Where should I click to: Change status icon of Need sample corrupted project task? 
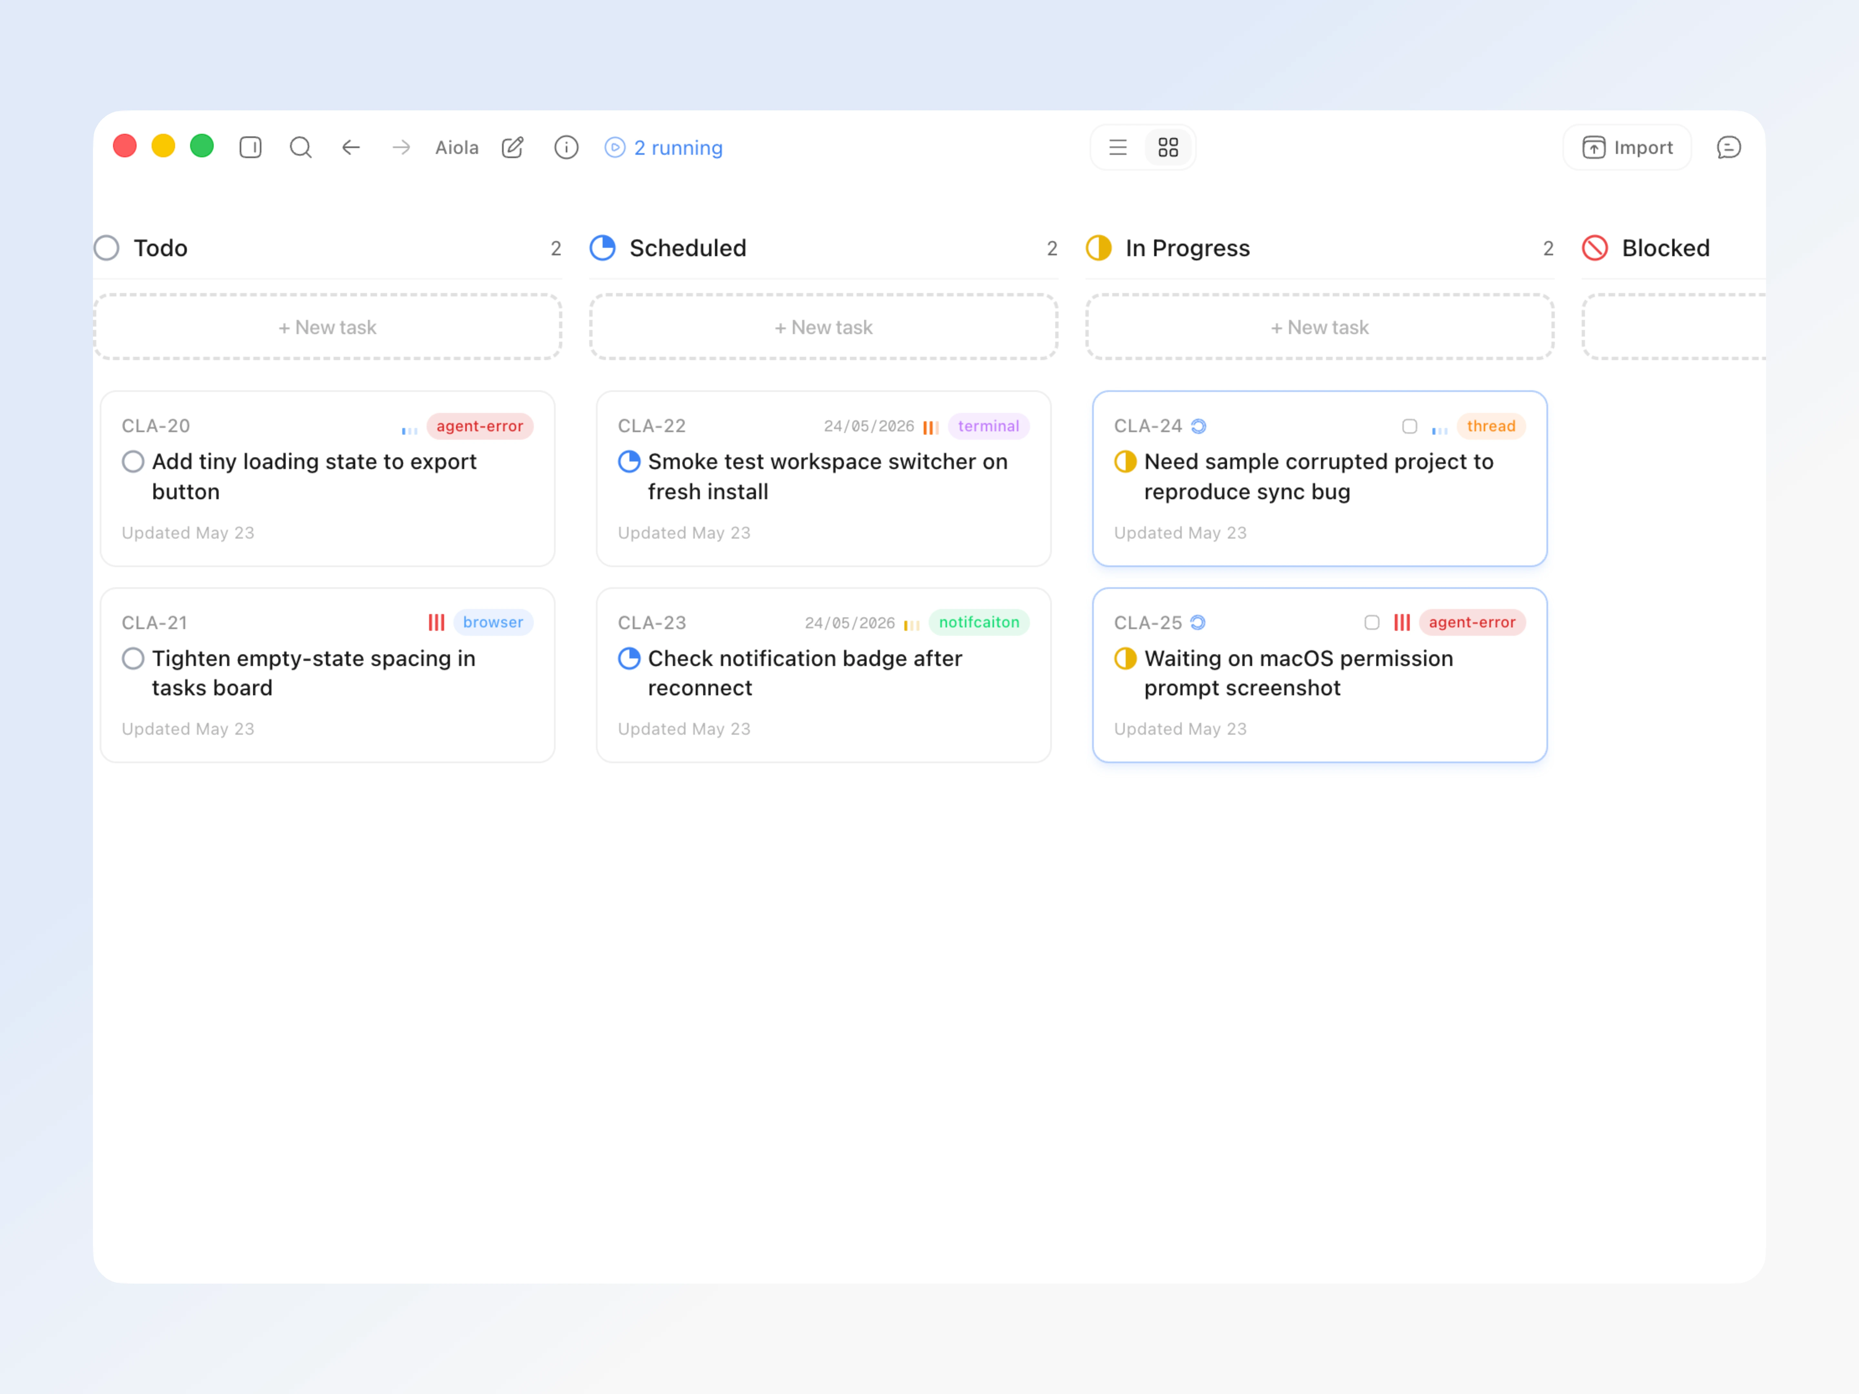click(x=1125, y=461)
